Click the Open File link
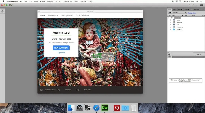The width and height of the screenshot is (205, 113). coord(61,53)
